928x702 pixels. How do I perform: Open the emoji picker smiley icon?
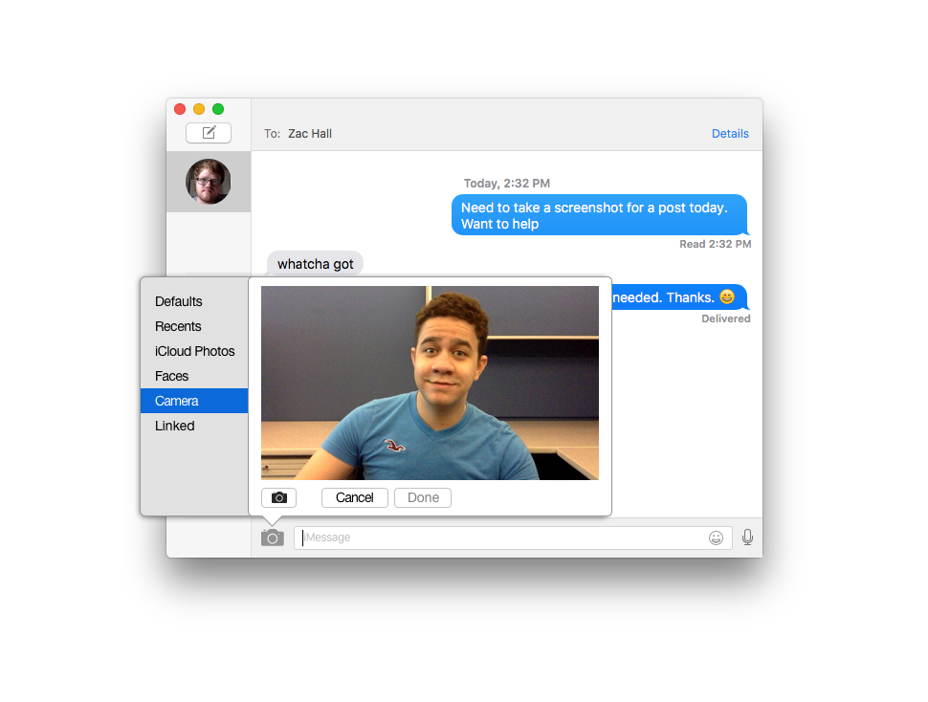pos(716,537)
